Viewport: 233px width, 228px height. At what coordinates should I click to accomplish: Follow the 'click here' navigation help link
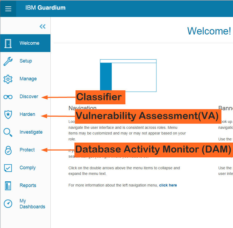point(168,185)
